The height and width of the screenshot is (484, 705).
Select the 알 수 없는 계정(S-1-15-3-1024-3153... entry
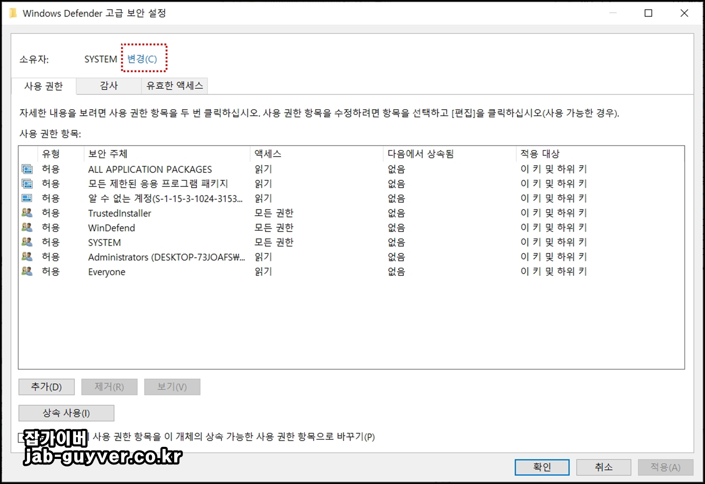pyautogui.click(x=351, y=198)
